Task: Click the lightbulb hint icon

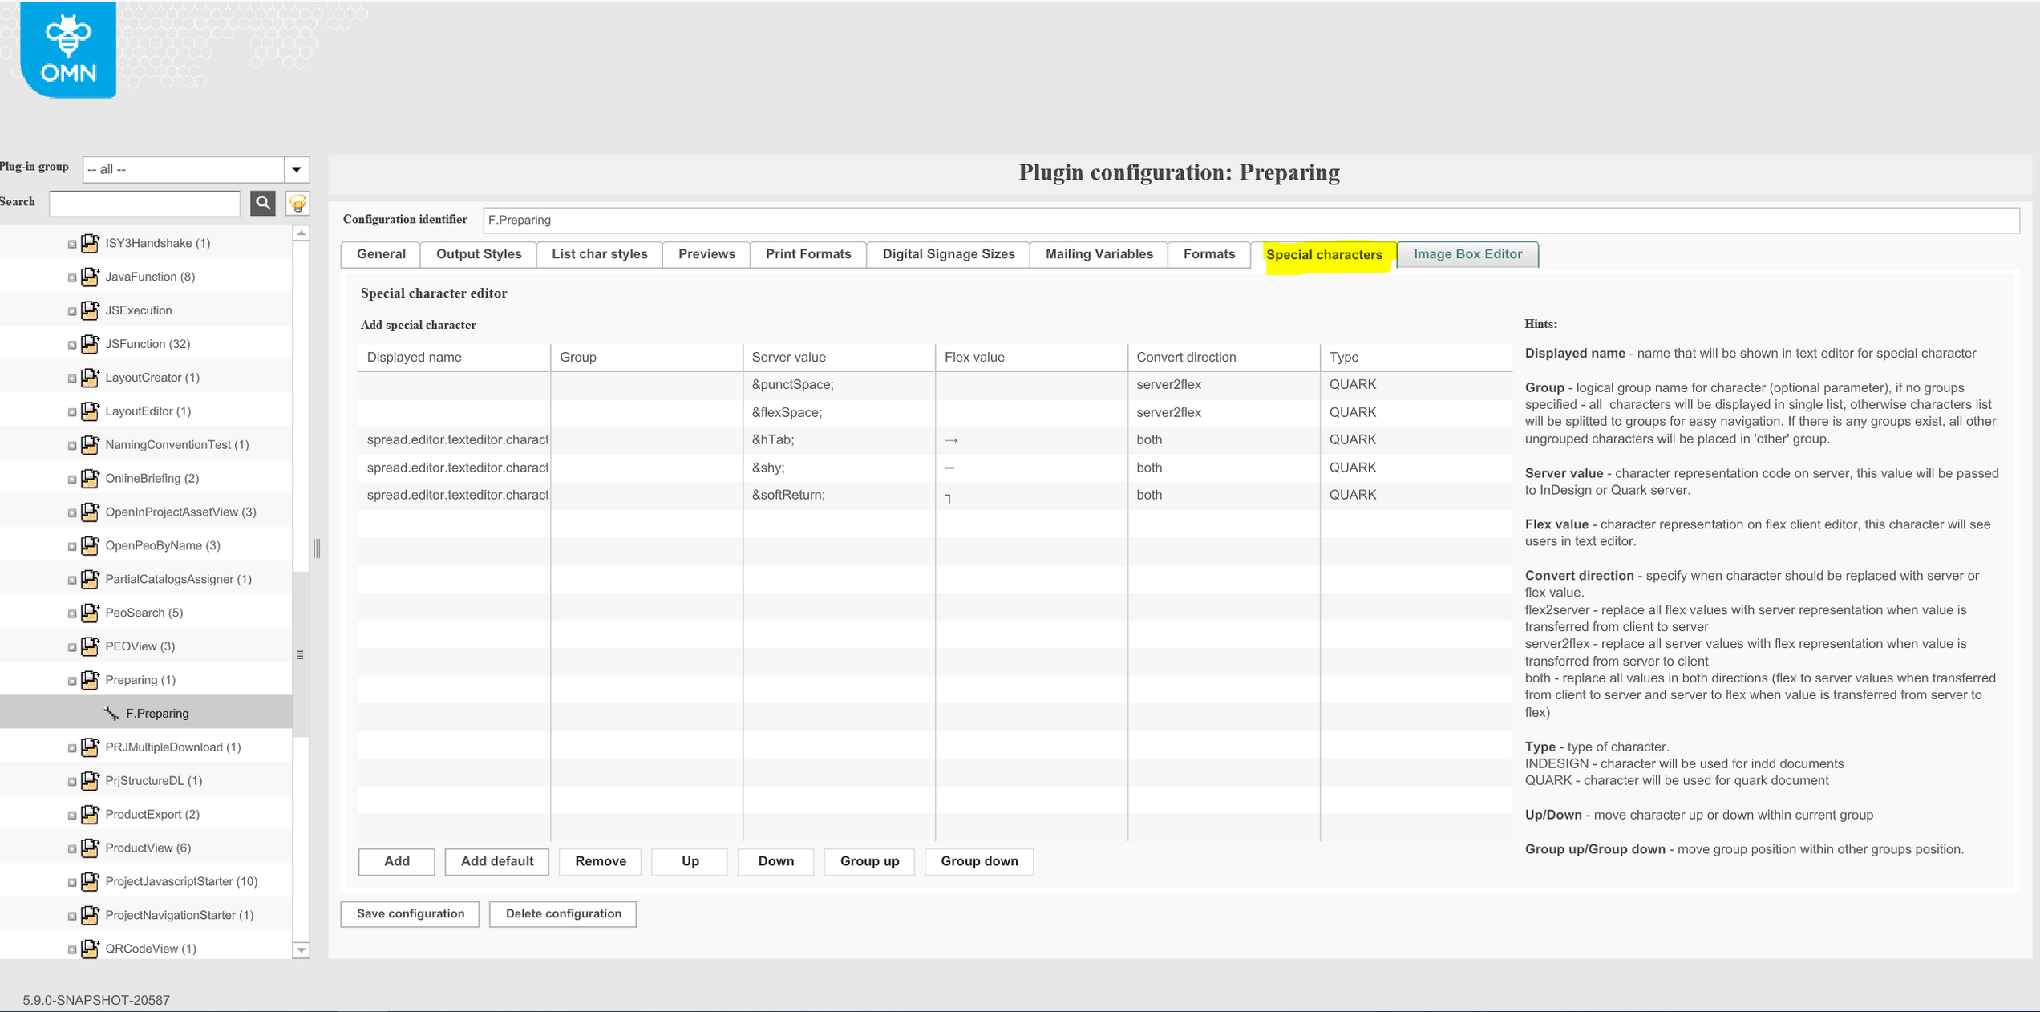Action: click(x=297, y=203)
